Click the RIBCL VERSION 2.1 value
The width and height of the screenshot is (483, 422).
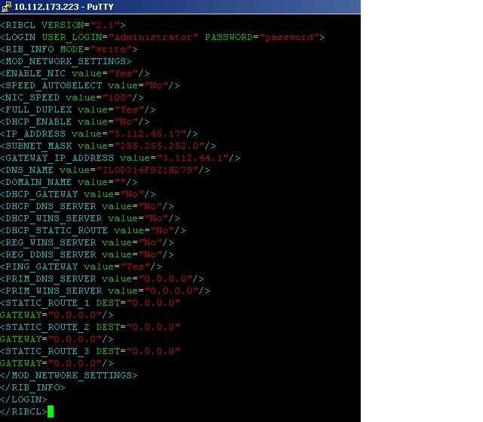[105, 25]
